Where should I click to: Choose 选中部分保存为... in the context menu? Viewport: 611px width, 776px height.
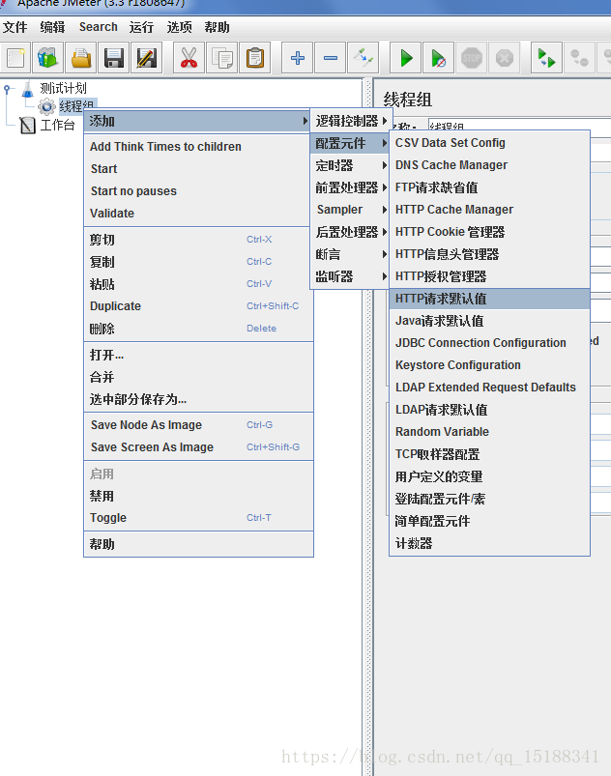(198, 399)
